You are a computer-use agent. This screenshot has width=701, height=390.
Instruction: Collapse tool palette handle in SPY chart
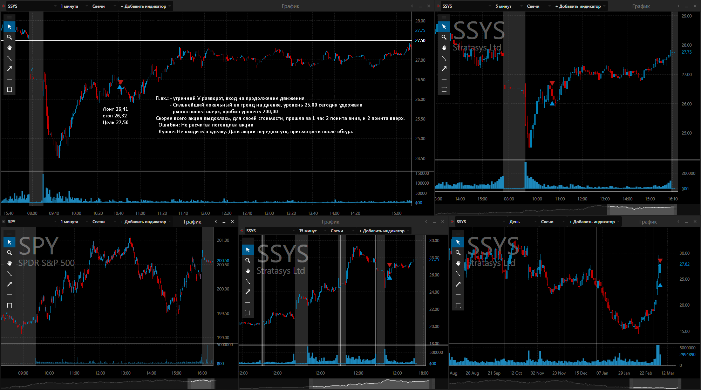(x=9, y=233)
